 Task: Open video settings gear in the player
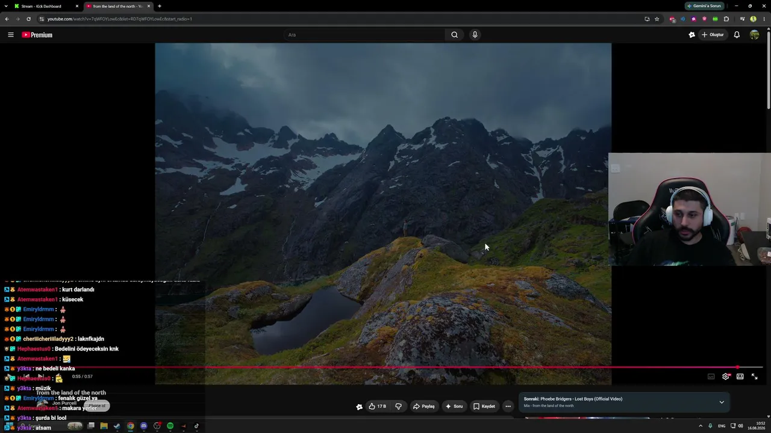click(725, 376)
